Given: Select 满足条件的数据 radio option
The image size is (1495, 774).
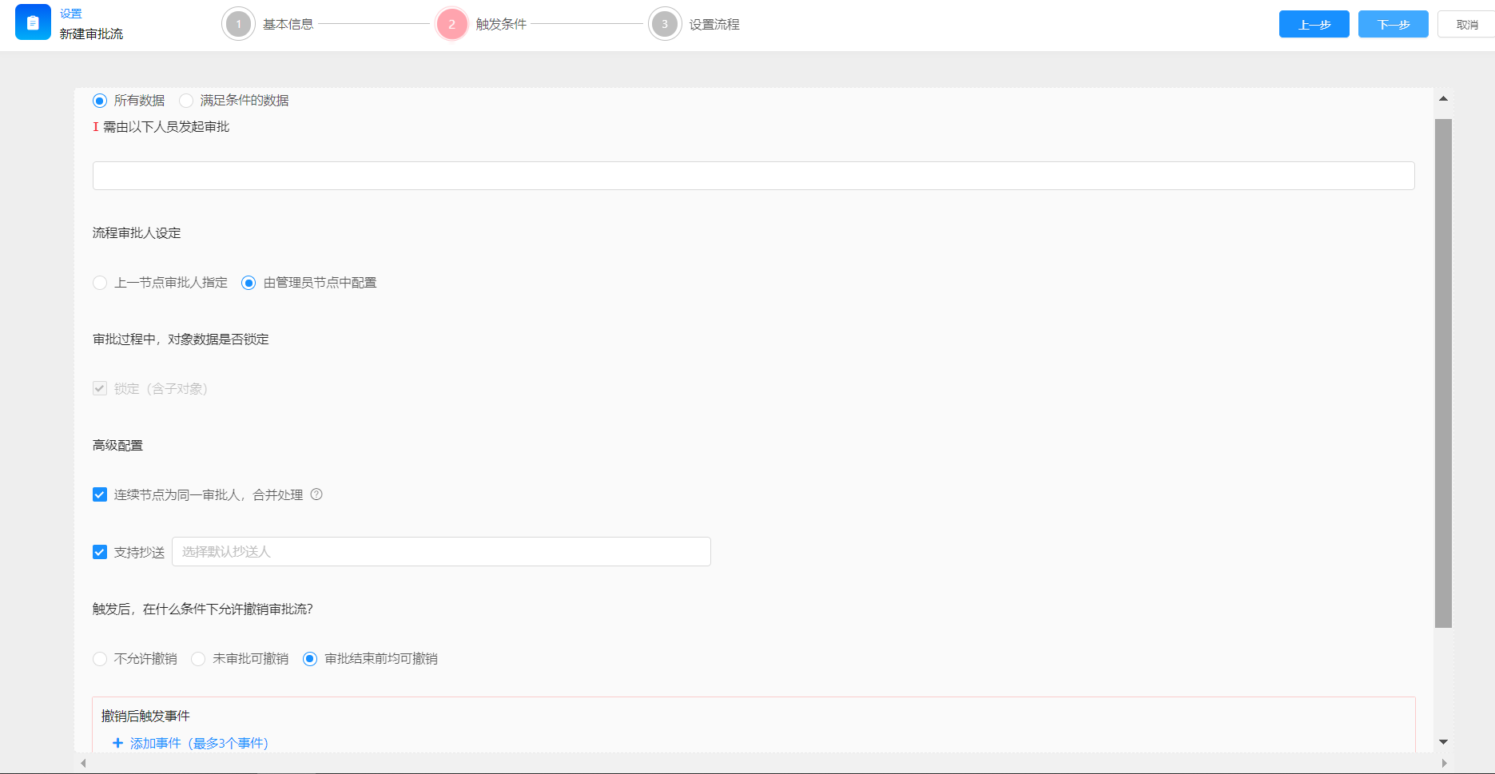Looking at the screenshot, I should point(186,101).
